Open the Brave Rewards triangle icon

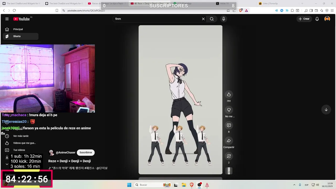pyautogui.click(x=246, y=10)
